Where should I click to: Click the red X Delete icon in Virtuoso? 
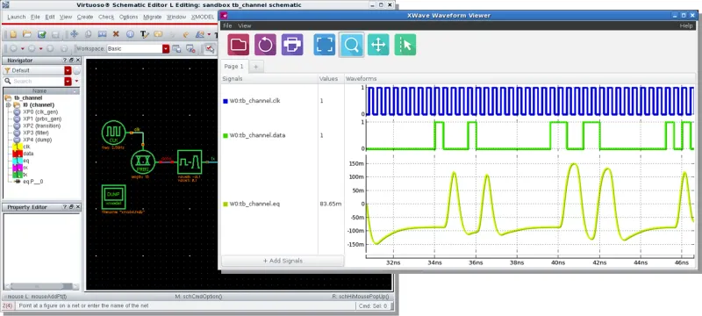coord(116,34)
